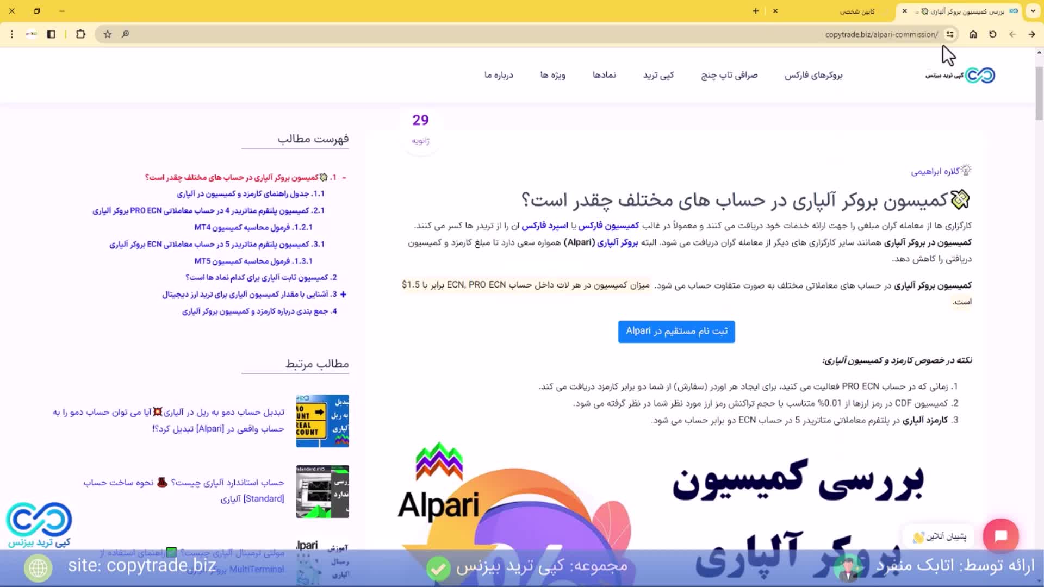Click the کپی ترید بیزنس site logo
This screenshot has height=587, width=1044.
pos(960,75)
